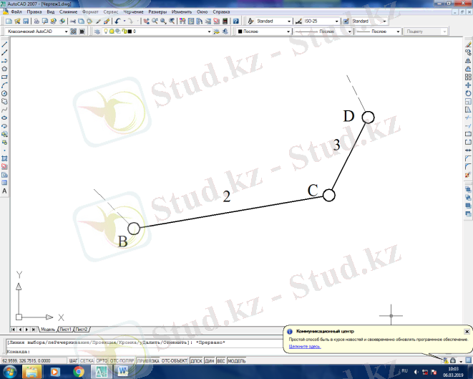Open the Файл menu
The width and height of the screenshot is (473, 379).
[x=16, y=11]
